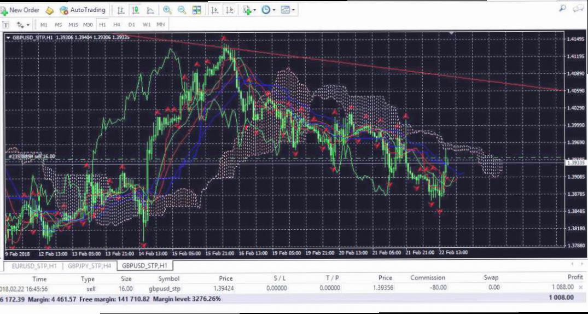Zoom in on the chart
The height and width of the screenshot is (314, 588).
pos(167,10)
